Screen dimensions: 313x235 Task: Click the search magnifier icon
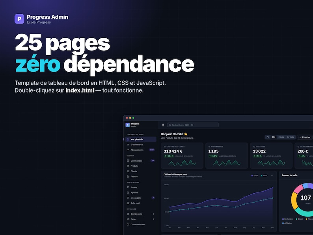click(170, 125)
